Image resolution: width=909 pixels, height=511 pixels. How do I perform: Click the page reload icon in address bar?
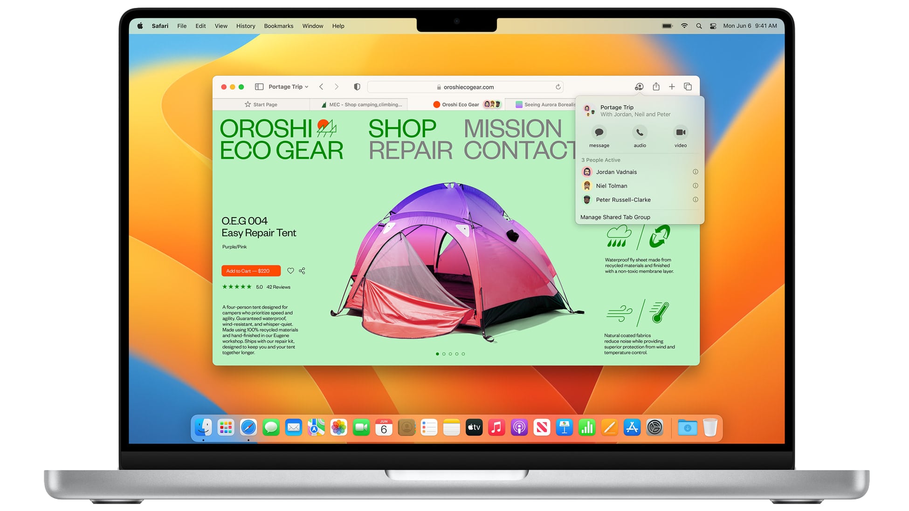point(559,87)
